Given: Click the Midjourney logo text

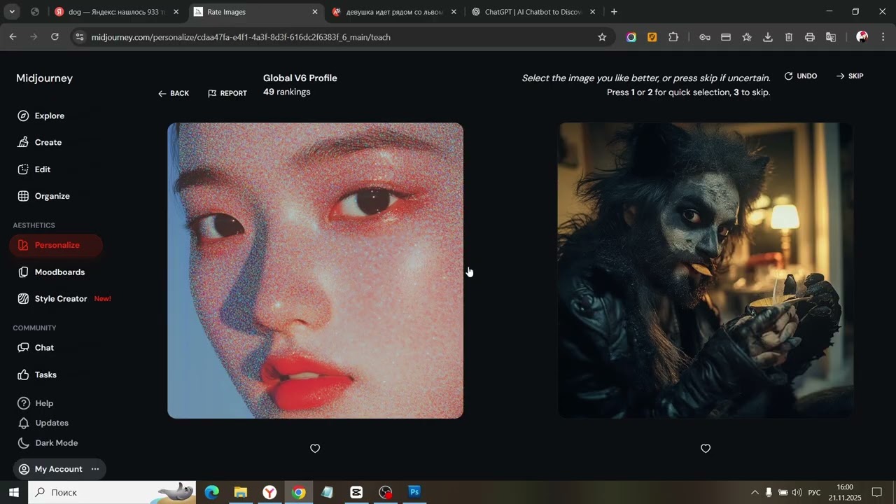Looking at the screenshot, I should point(44,78).
